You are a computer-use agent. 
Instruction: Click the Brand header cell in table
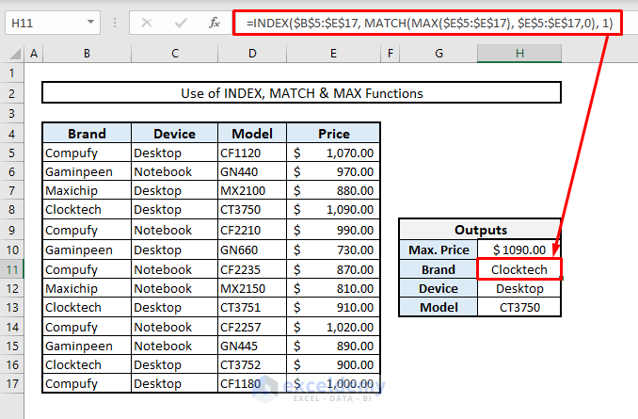click(87, 133)
